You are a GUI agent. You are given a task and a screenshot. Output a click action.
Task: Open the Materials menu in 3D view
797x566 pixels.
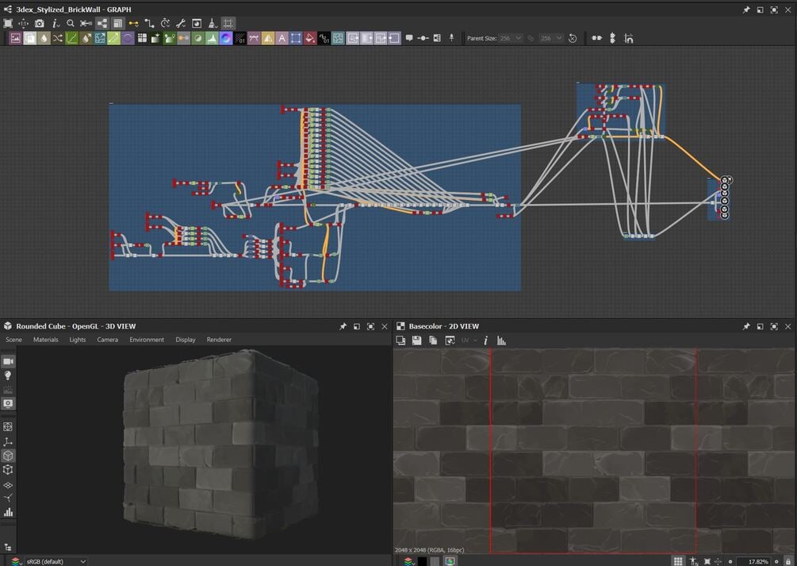(x=46, y=340)
